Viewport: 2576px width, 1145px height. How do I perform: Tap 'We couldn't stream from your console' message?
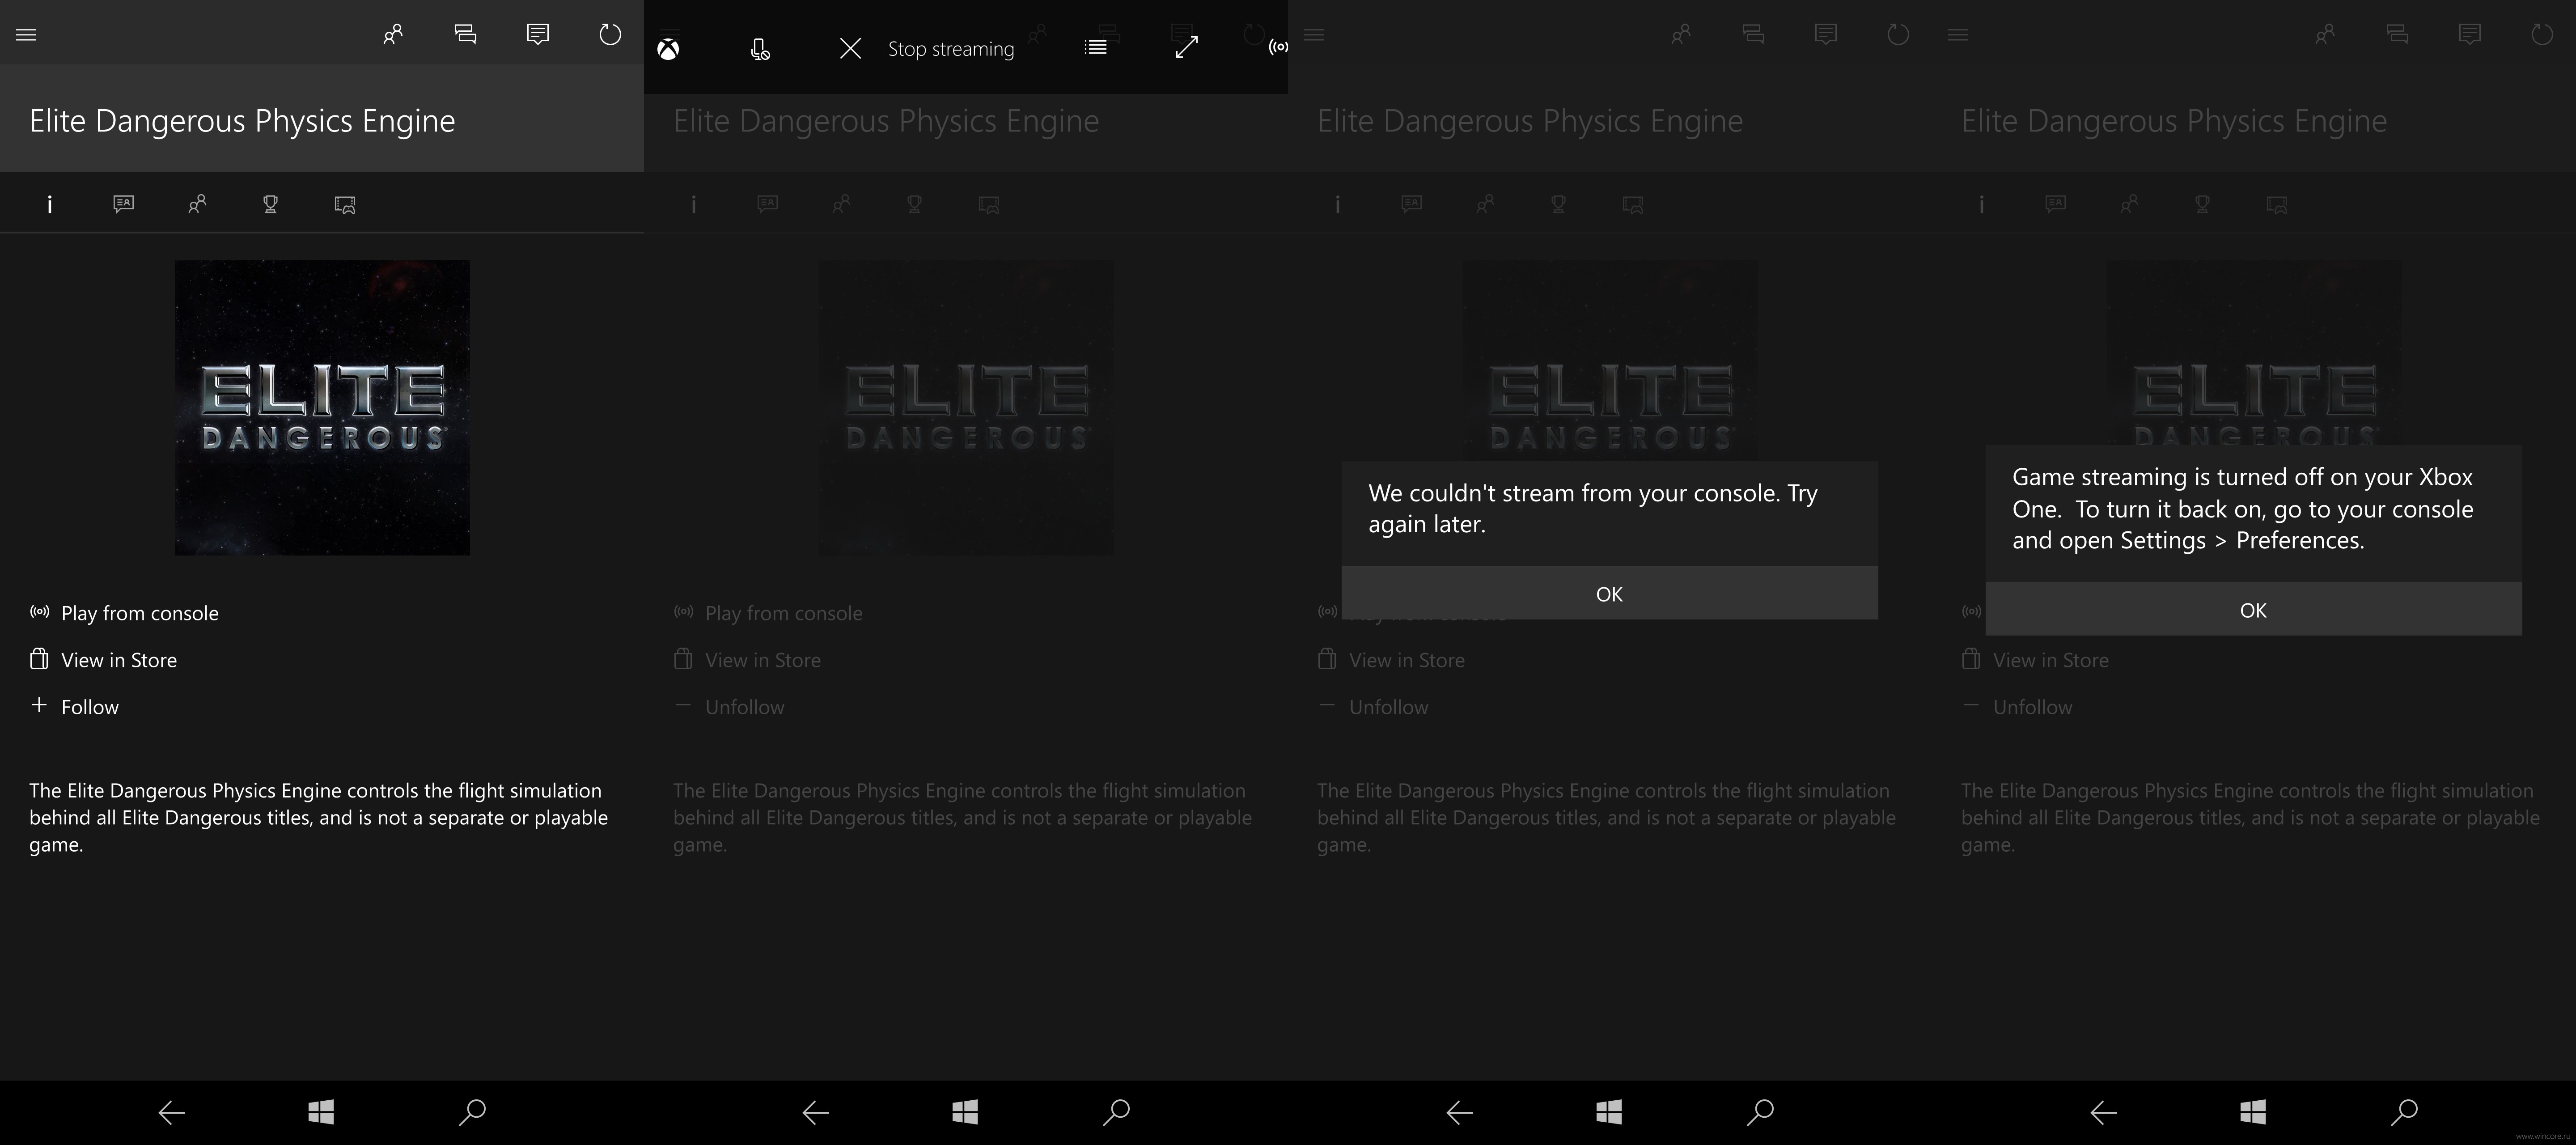click(x=1593, y=509)
